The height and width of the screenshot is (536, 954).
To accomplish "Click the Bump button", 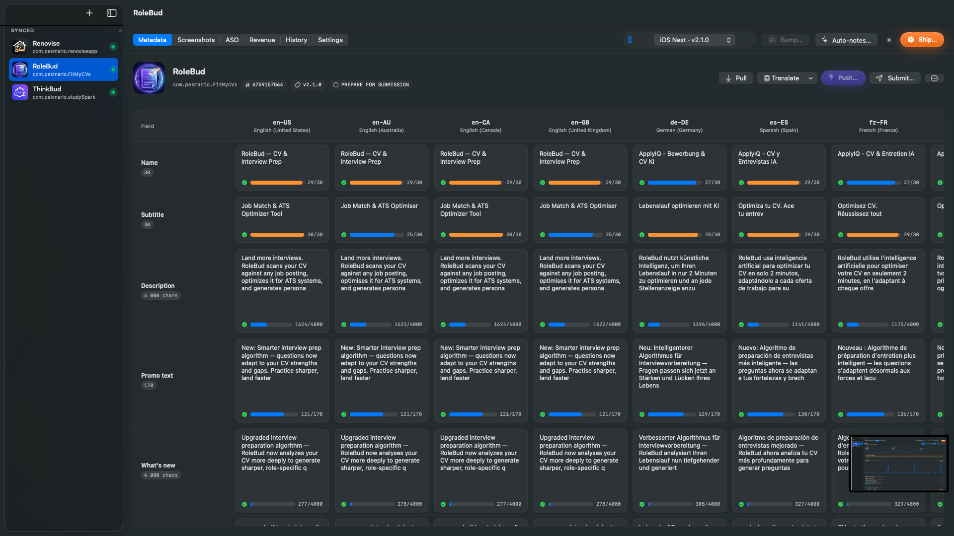I will 786,40.
